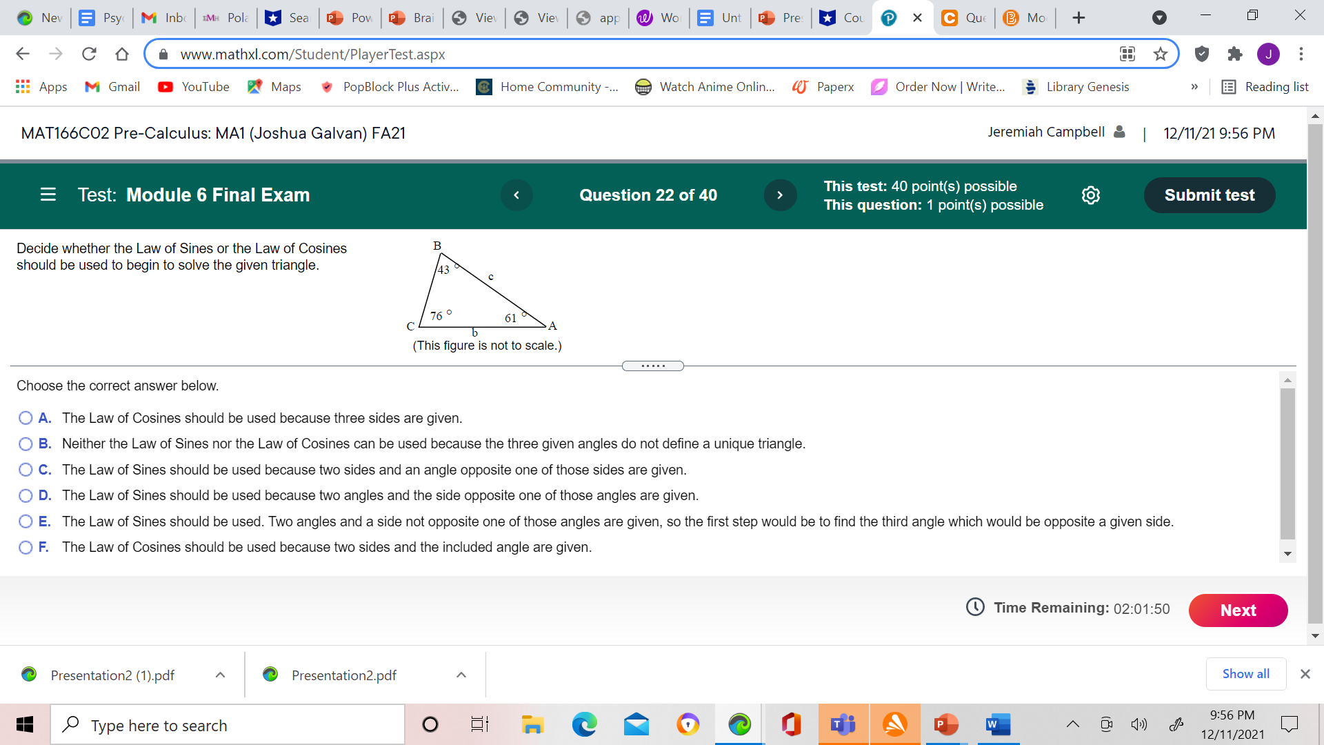Switch to the Inbox browser tab
This screenshot has width=1324, height=745.
pos(162,17)
